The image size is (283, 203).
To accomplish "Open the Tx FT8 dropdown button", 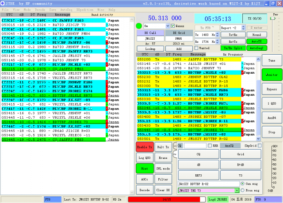I will (x=207, y=28).
